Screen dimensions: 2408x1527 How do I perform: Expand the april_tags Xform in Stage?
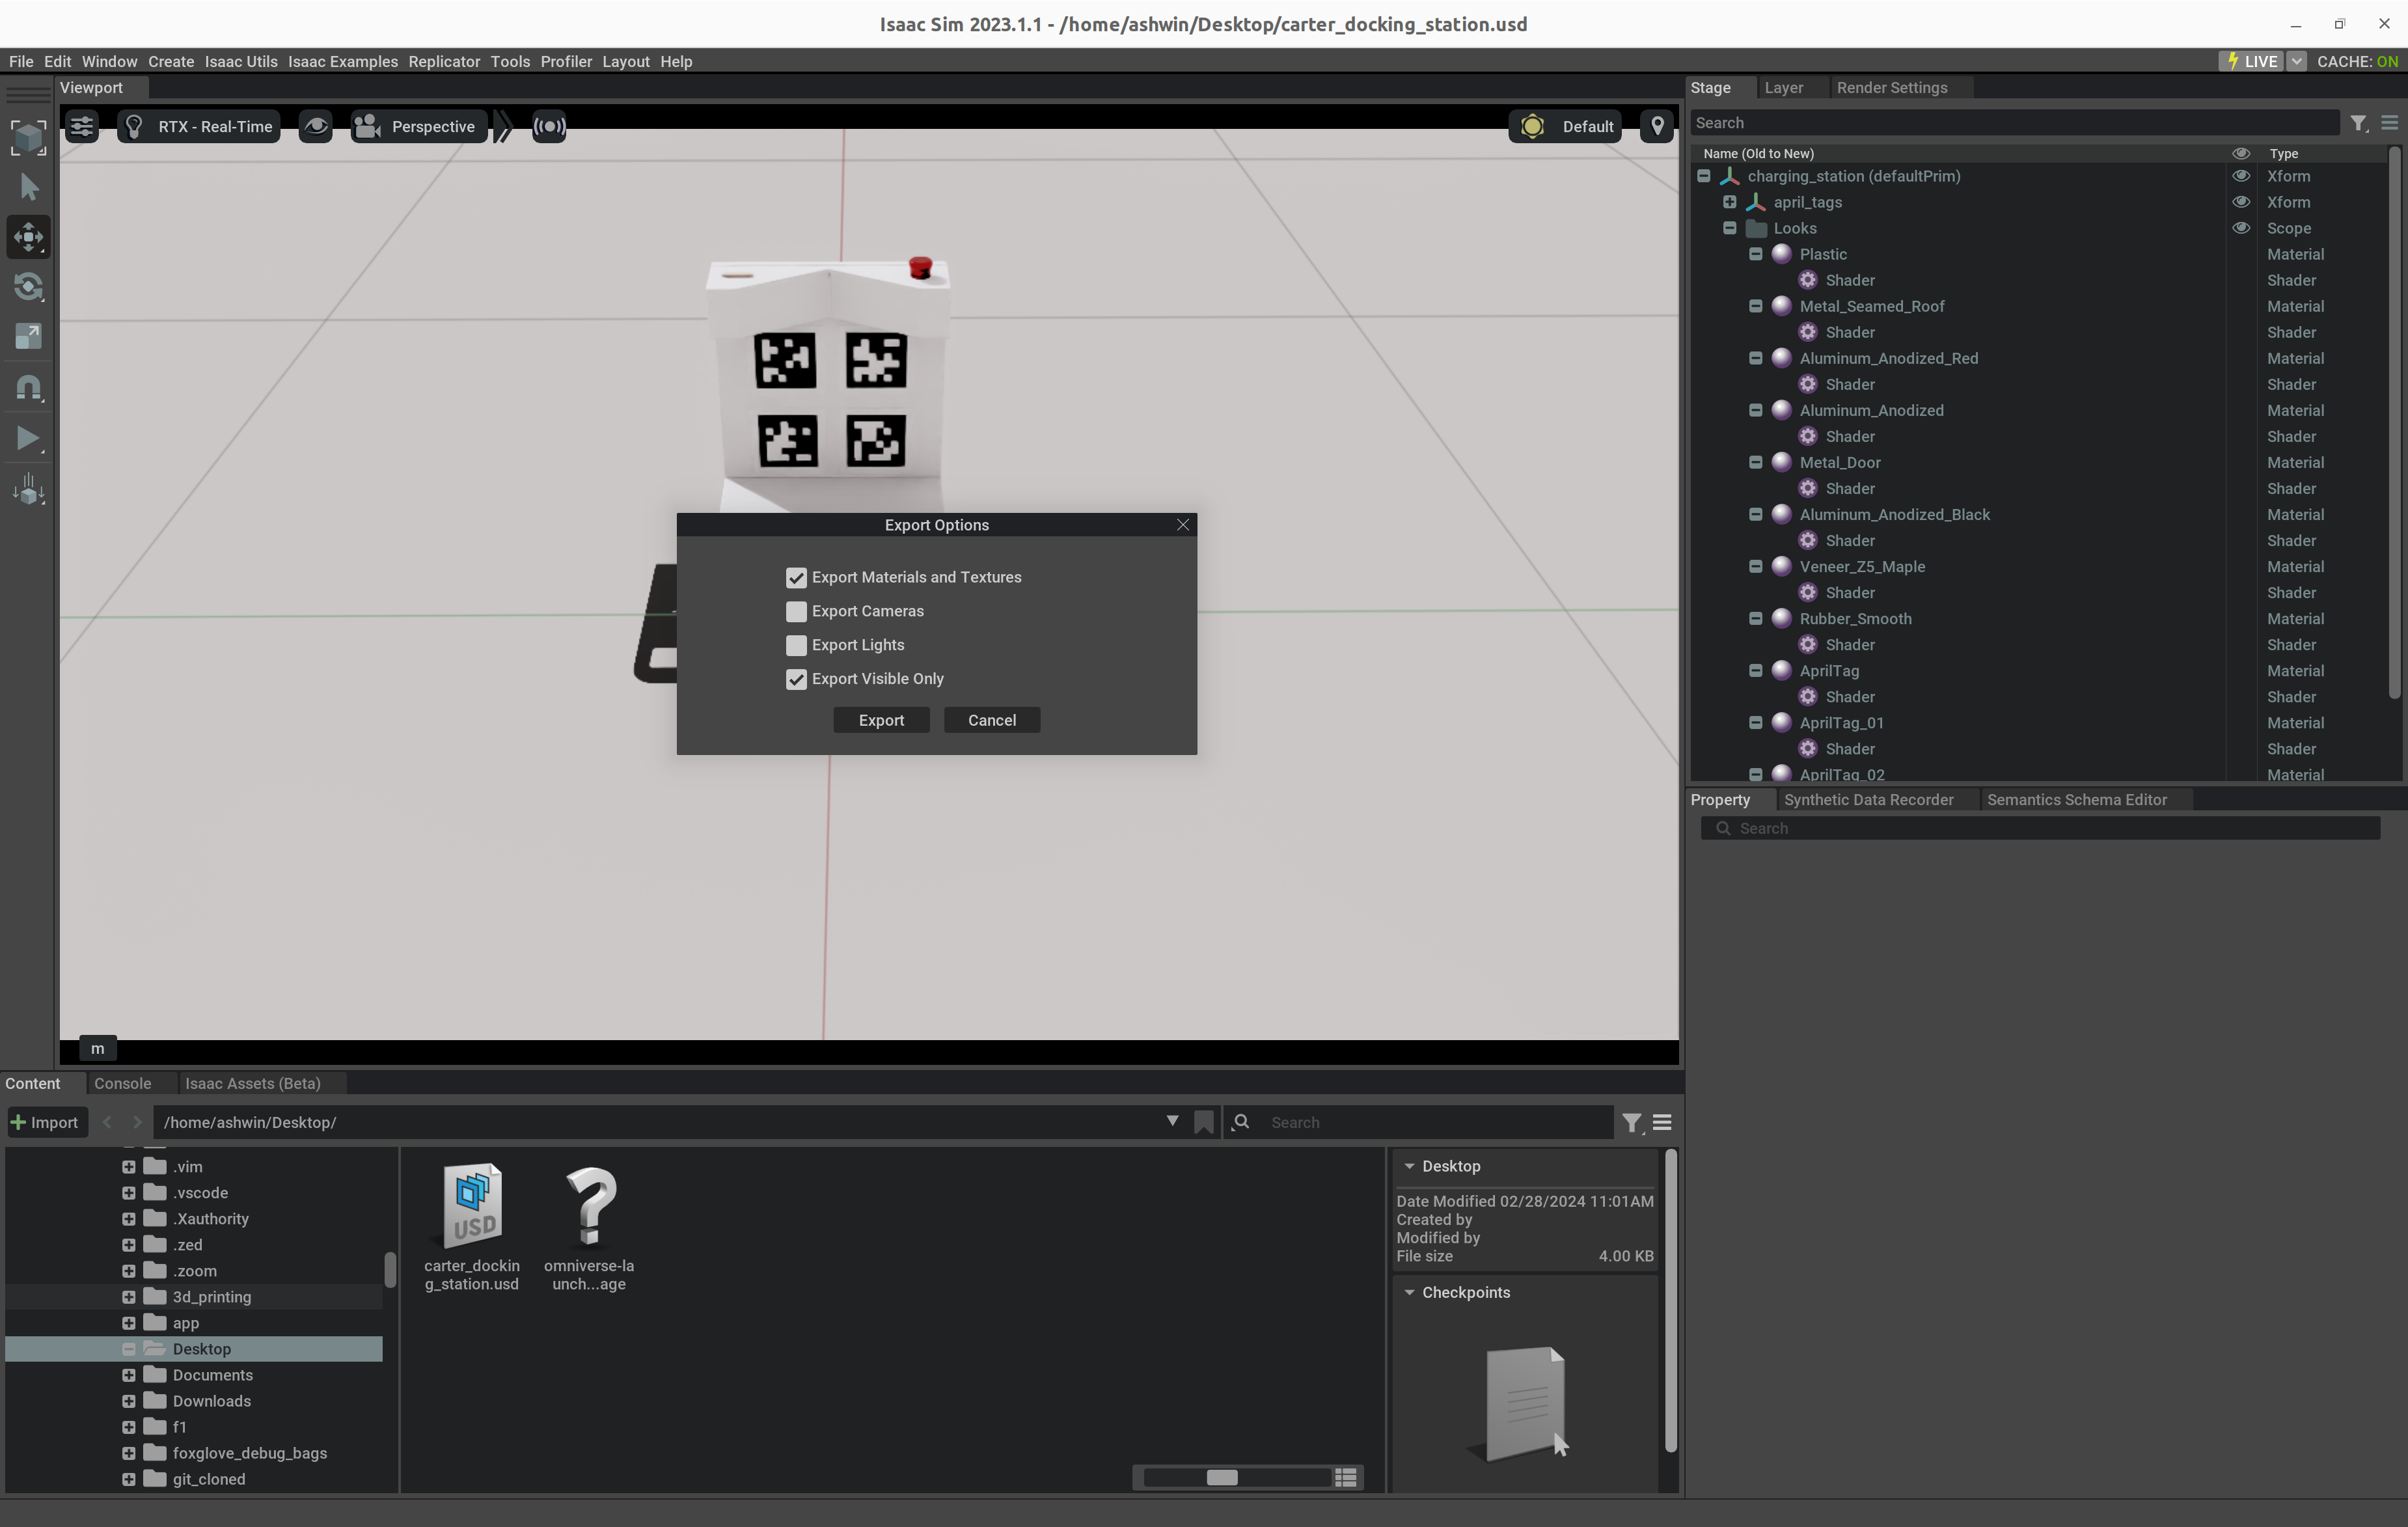(1731, 202)
